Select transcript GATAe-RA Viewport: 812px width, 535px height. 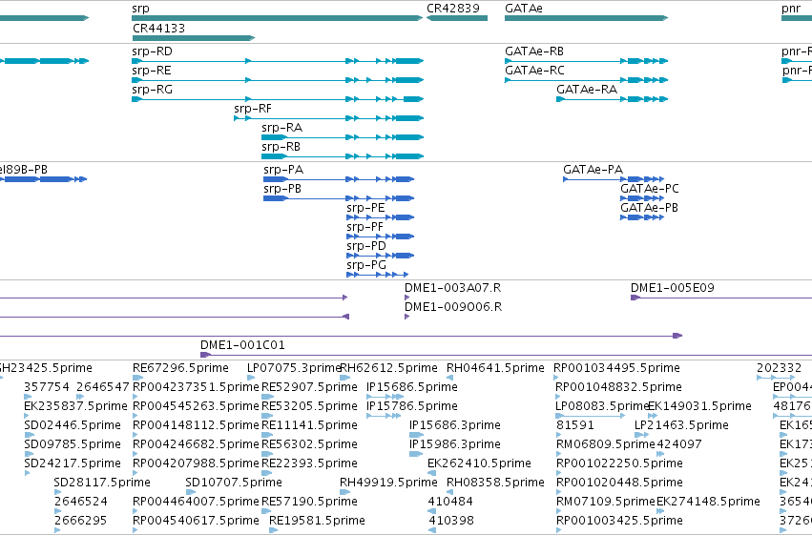[x=613, y=99]
